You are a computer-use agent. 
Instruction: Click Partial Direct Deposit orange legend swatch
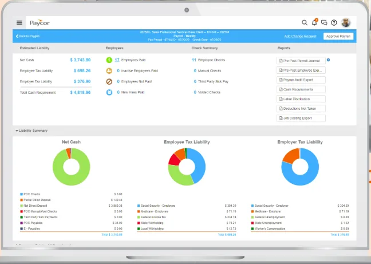click(22, 200)
